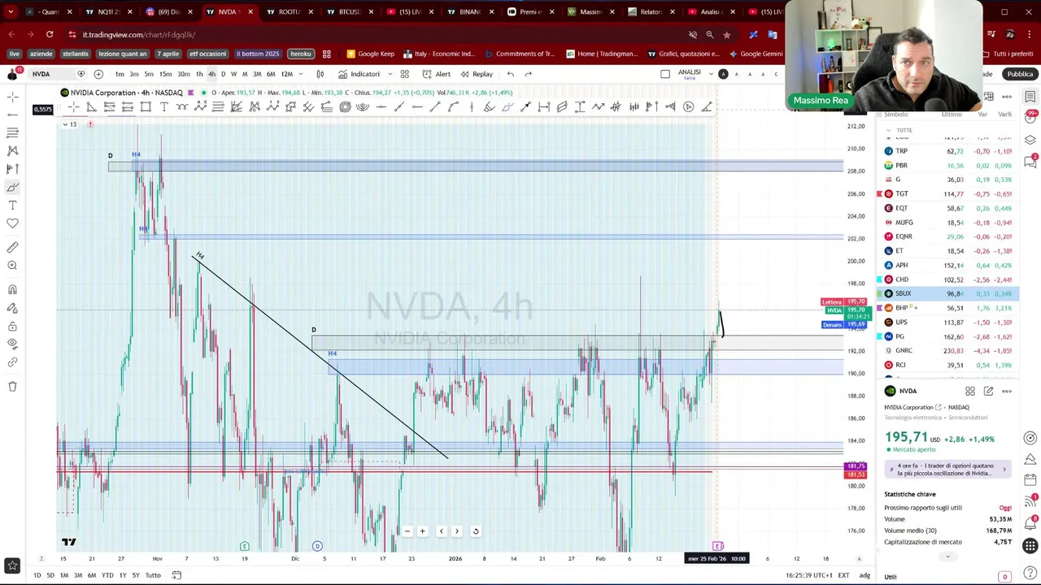Click the il bottom 2025 bookmark
The height and width of the screenshot is (585, 1041).
point(258,54)
